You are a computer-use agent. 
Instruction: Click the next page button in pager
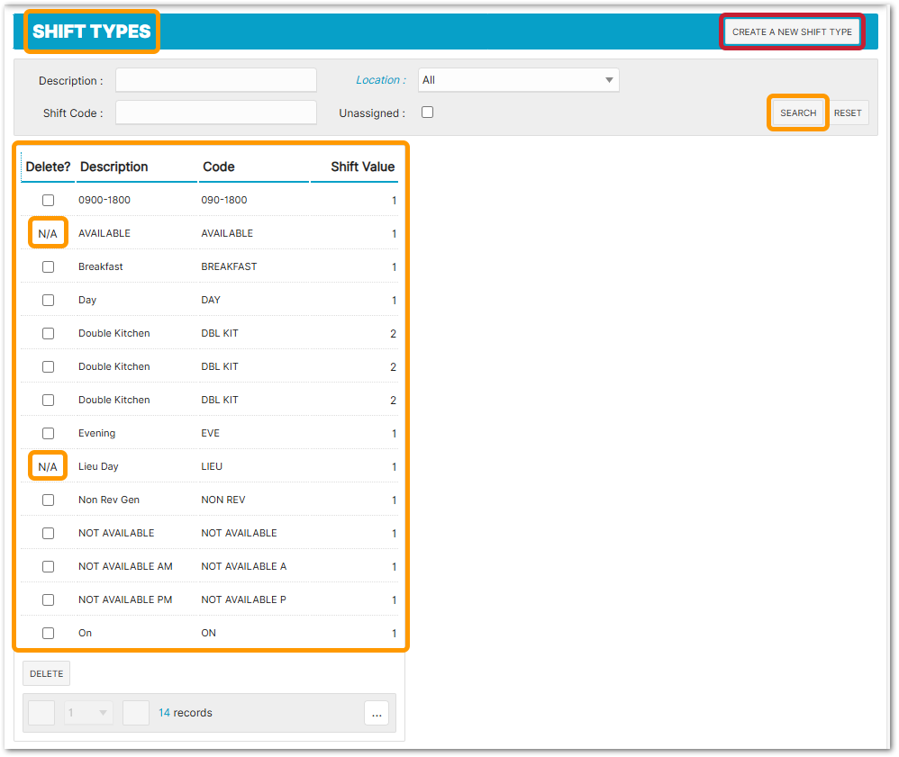click(135, 713)
